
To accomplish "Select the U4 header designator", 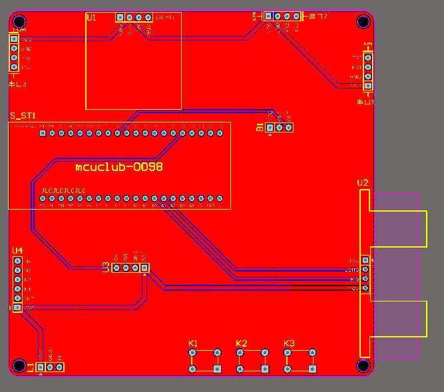I will coord(17,250).
